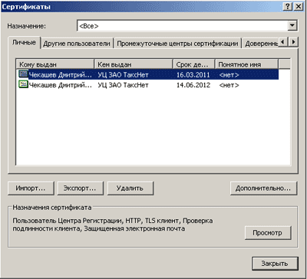This screenshot has height=279, width=307.
Task: Sort by the Кем выдан column header
Action: tap(134, 64)
